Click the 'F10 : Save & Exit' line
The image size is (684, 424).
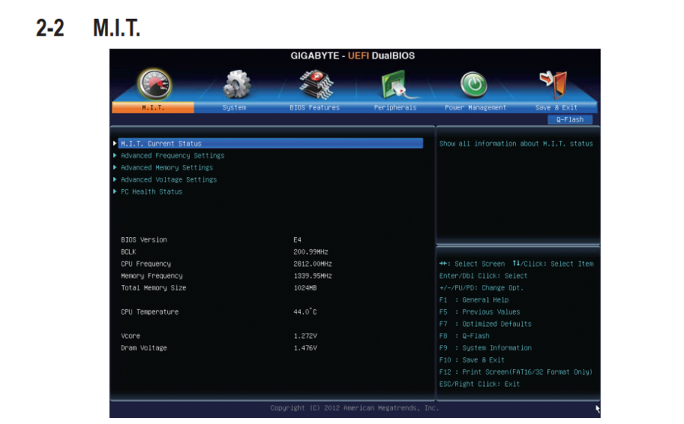[x=472, y=360]
